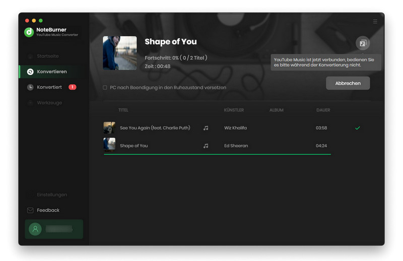Click the ALBUM column header
Viewport: 403px width, 261px height.
coord(277,110)
